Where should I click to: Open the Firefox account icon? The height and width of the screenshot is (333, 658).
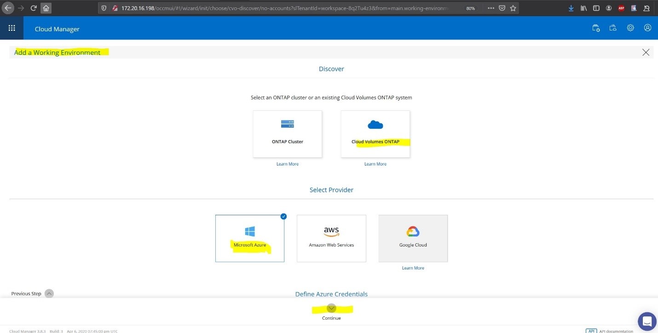609,8
